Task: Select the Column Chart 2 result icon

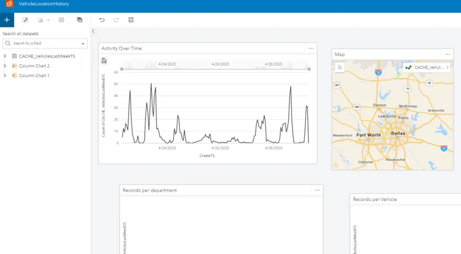Action: coord(14,66)
